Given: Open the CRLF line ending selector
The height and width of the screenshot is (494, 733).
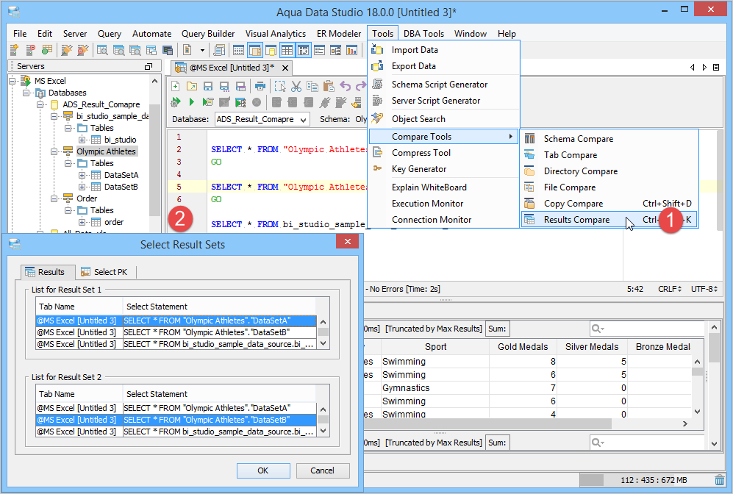Looking at the screenshot, I should pyautogui.click(x=670, y=289).
